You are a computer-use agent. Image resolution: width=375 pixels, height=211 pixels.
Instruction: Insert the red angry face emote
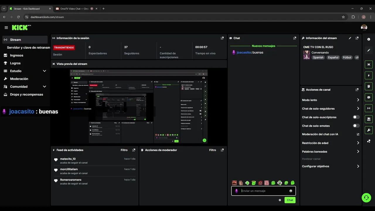tap(260, 183)
